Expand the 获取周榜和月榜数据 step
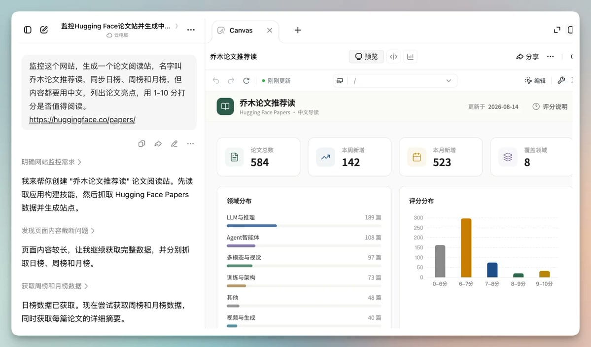This screenshot has width=591, height=347. [55, 286]
